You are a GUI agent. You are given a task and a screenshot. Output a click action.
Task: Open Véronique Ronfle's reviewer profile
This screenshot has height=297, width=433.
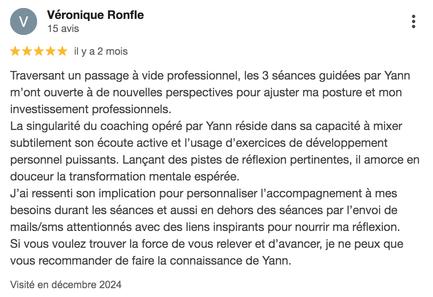tap(96, 15)
